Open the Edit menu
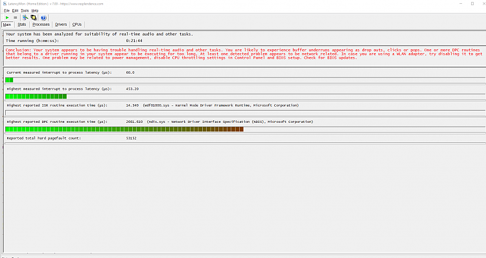486x258 pixels. click(15, 10)
